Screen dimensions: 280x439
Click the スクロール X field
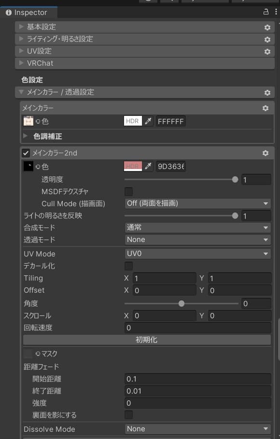coord(164,315)
